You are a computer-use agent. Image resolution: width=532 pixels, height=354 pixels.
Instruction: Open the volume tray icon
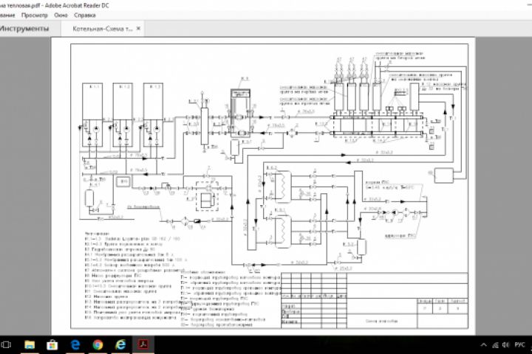point(506,345)
